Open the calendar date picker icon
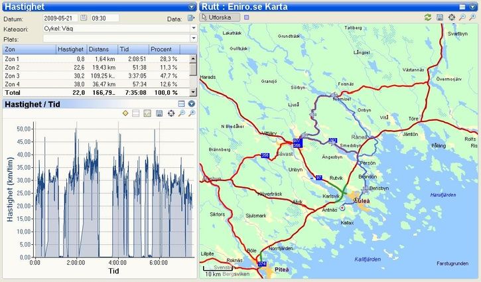This screenshot has width=481, height=282. click(x=84, y=18)
